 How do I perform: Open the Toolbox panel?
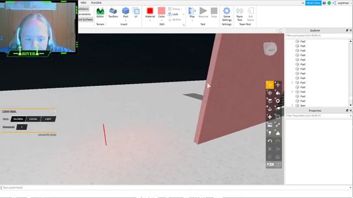[x=113, y=13]
